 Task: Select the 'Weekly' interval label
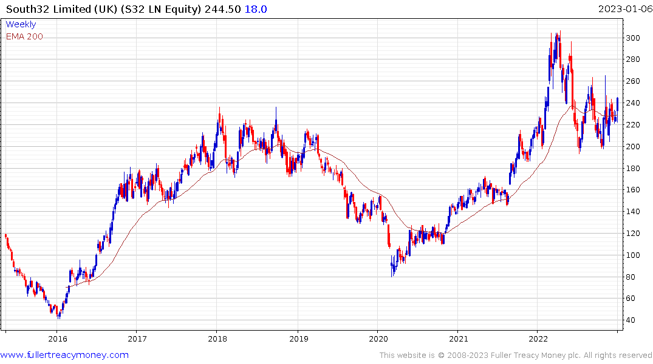(21, 24)
